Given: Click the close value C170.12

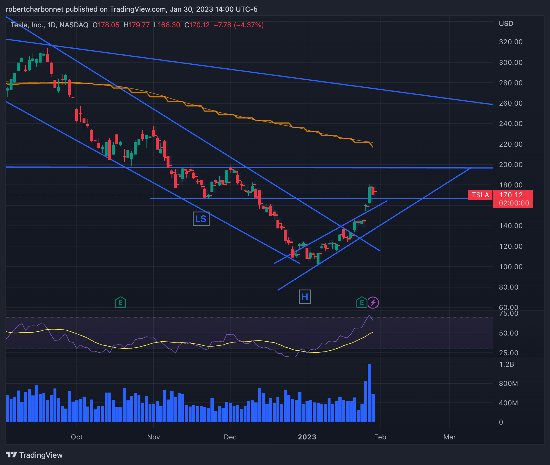Looking at the screenshot, I should [x=197, y=25].
